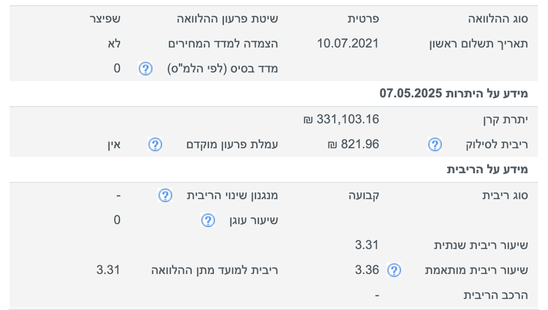The width and height of the screenshot is (548, 310).
Task: Show help for מנגנון שינוי הריבית
Action: [165, 195]
